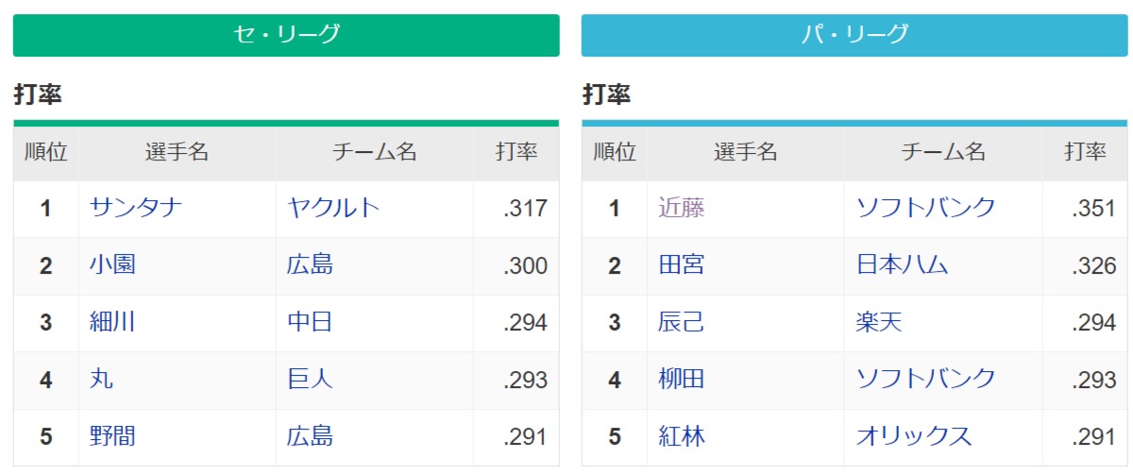Click player link 柳田

[x=682, y=380]
